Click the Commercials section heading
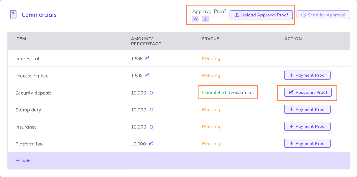The width and height of the screenshot is (357, 177). pos(39,15)
